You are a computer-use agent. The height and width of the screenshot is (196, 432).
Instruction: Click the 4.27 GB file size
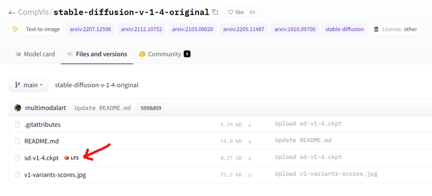(x=231, y=158)
